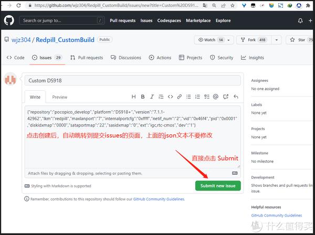
Task: Click inside the issue body JSON text area
Action: pos(133,137)
